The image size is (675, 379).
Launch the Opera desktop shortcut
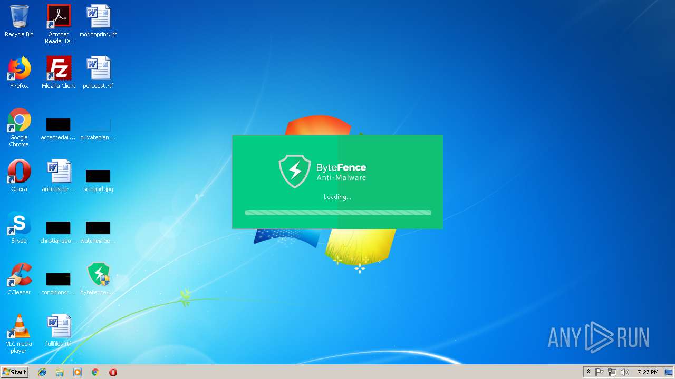pyautogui.click(x=19, y=176)
